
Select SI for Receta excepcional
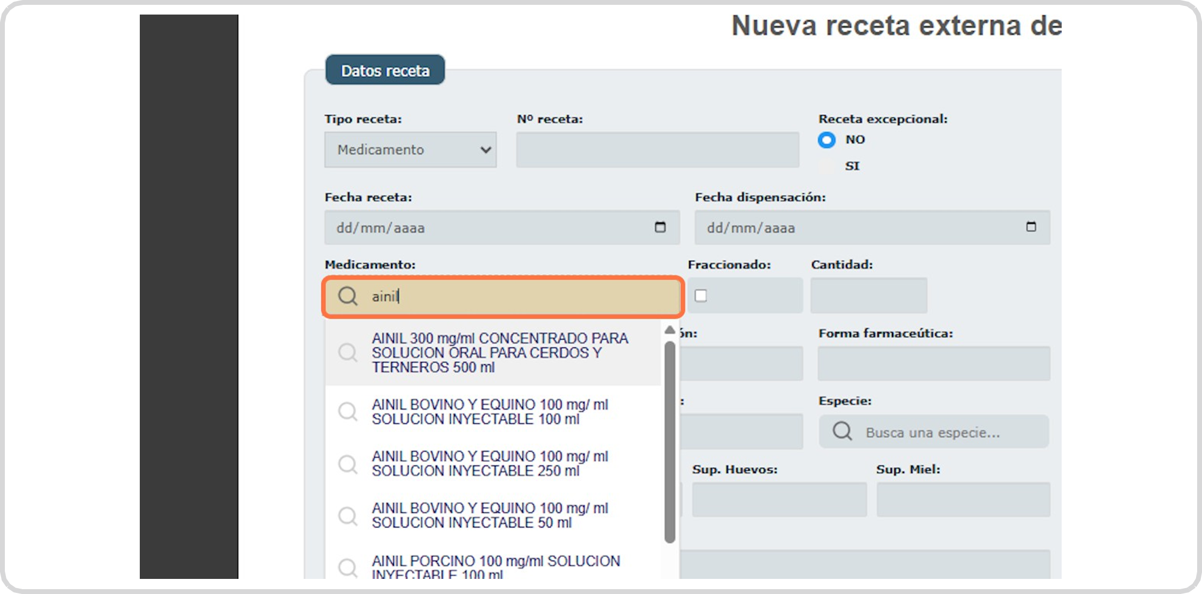(x=826, y=166)
